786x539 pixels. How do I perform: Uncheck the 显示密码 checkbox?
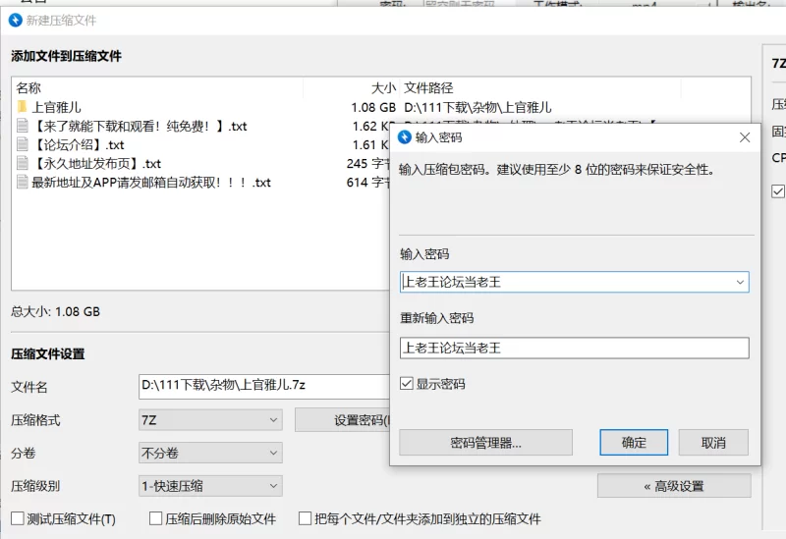pos(407,384)
